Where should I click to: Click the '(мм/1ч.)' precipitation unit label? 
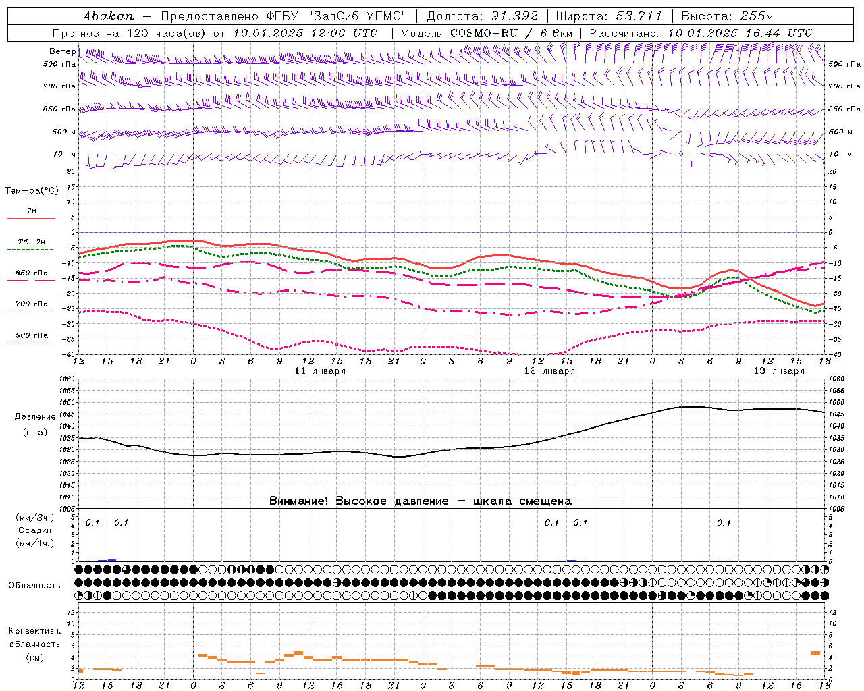pyautogui.click(x=34, y=544)
